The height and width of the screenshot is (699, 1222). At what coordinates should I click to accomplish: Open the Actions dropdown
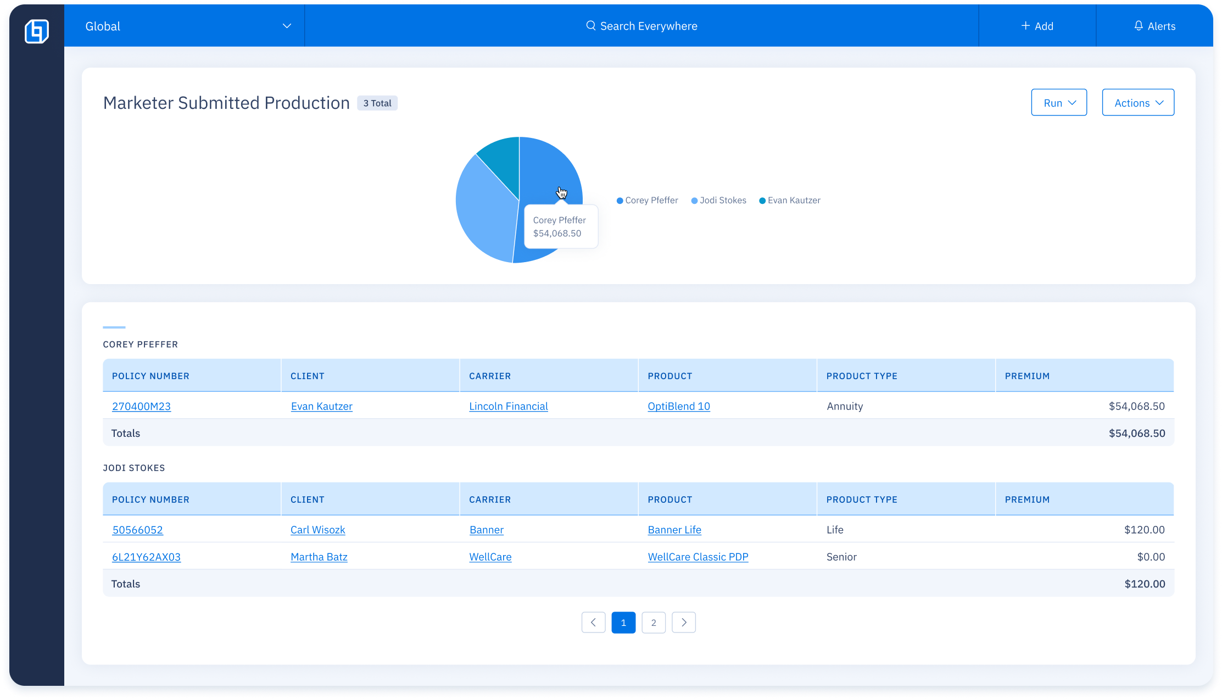click(1138, 103)
